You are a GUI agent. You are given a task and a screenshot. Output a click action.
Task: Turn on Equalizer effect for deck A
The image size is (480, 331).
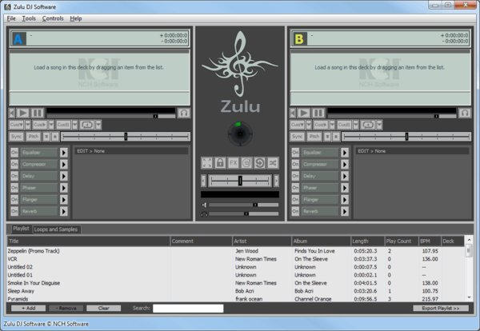click(x=14, y=153)
